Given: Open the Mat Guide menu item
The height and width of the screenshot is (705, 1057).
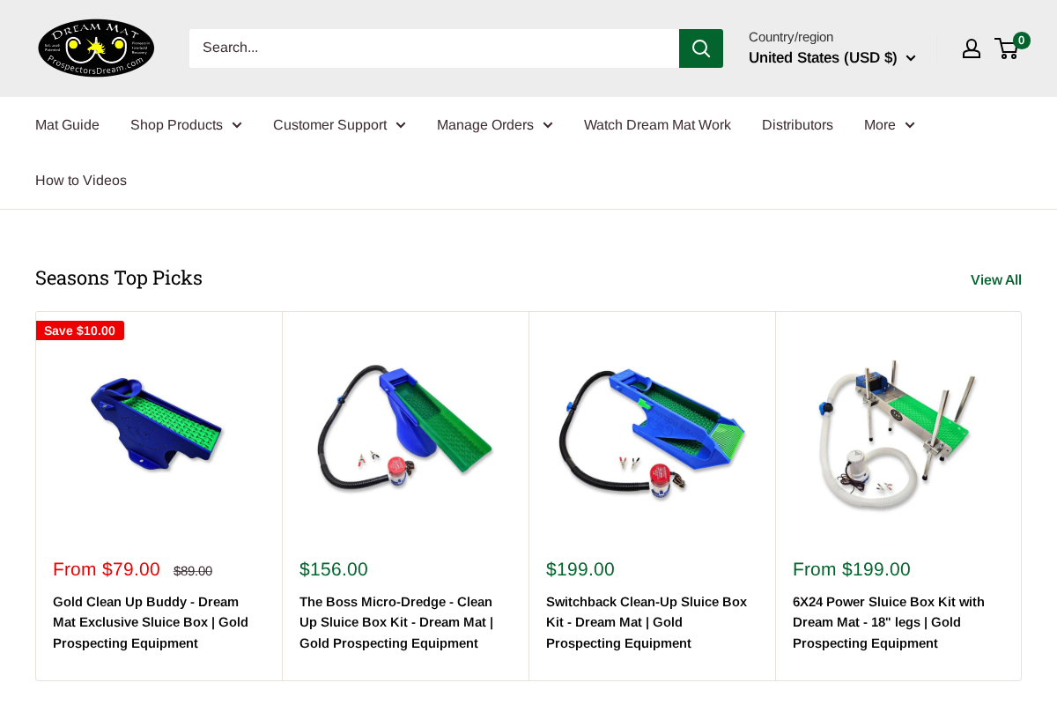Looking at the screenshot, I should pyautogui.click(x=67, y=124).
